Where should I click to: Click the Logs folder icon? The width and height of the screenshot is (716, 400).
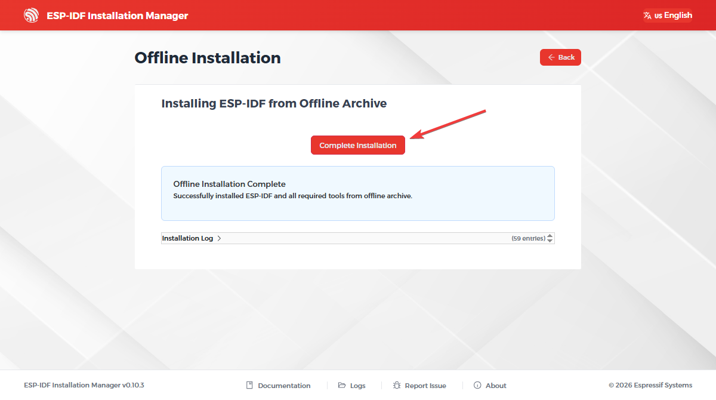342,386
